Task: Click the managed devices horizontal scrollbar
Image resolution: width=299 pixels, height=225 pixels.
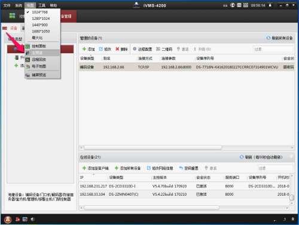Action: tap(152, 148)
